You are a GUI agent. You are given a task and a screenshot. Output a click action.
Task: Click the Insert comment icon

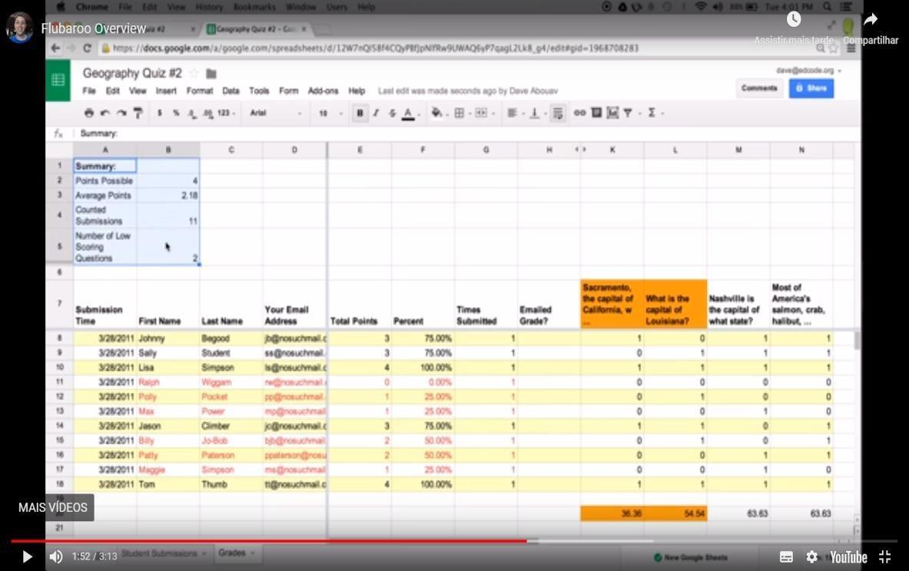[x=596, y=113]
